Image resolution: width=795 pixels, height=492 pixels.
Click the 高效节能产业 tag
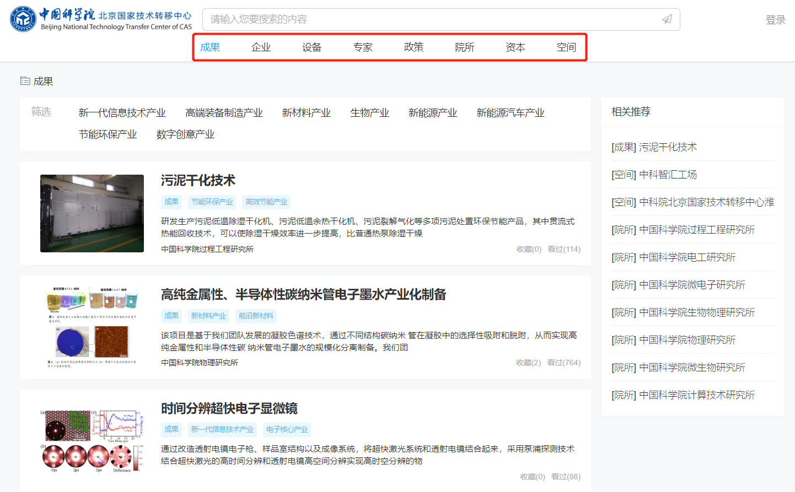(x=266, y=202)
